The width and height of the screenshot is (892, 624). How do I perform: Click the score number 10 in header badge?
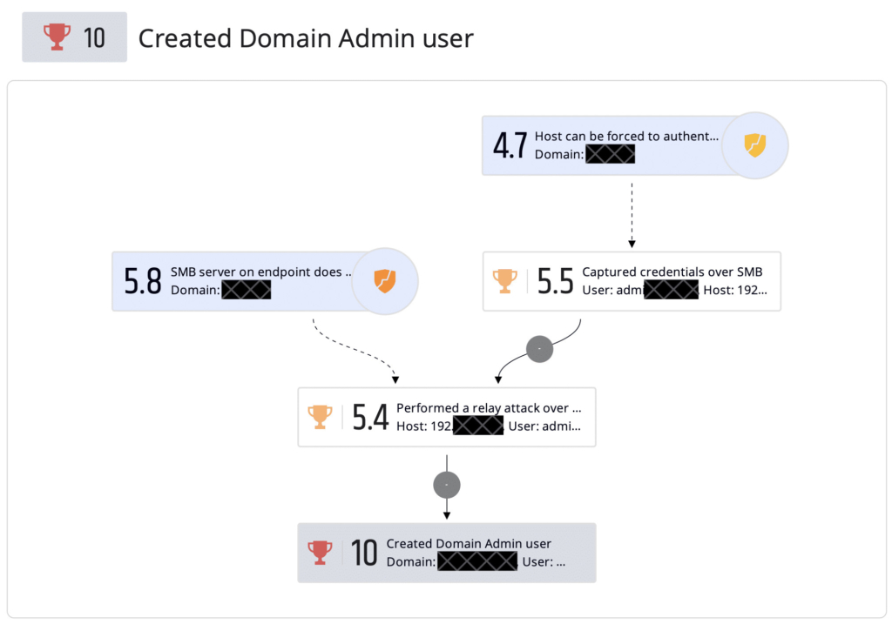point(96,37)
